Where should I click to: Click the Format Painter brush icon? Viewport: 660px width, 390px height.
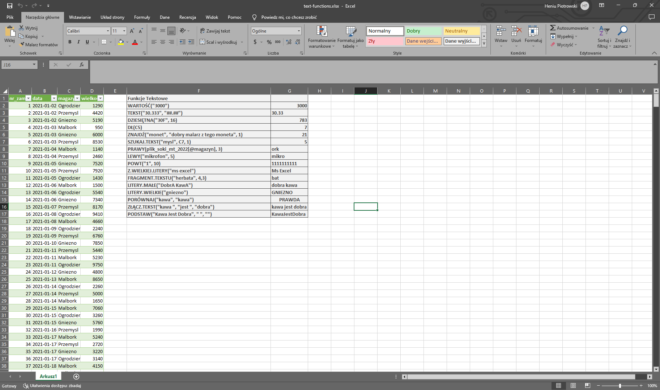click(22, 45)
